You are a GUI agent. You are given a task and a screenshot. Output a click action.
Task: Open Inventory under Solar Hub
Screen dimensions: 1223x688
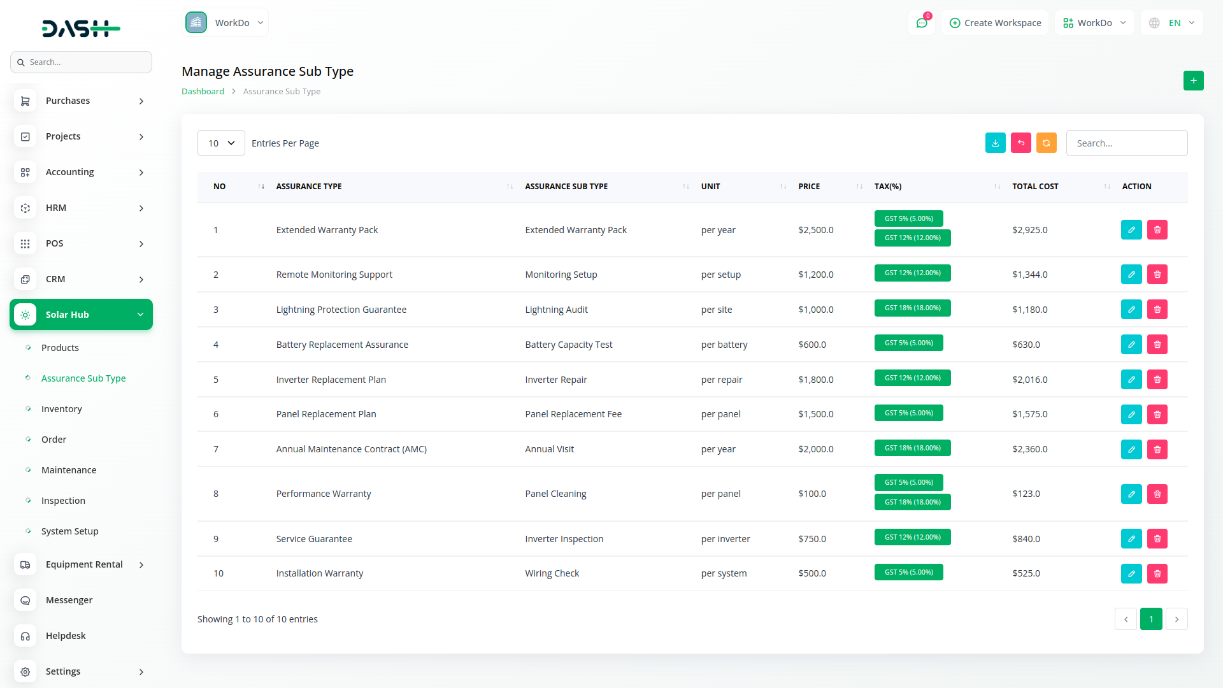(61, 409)
